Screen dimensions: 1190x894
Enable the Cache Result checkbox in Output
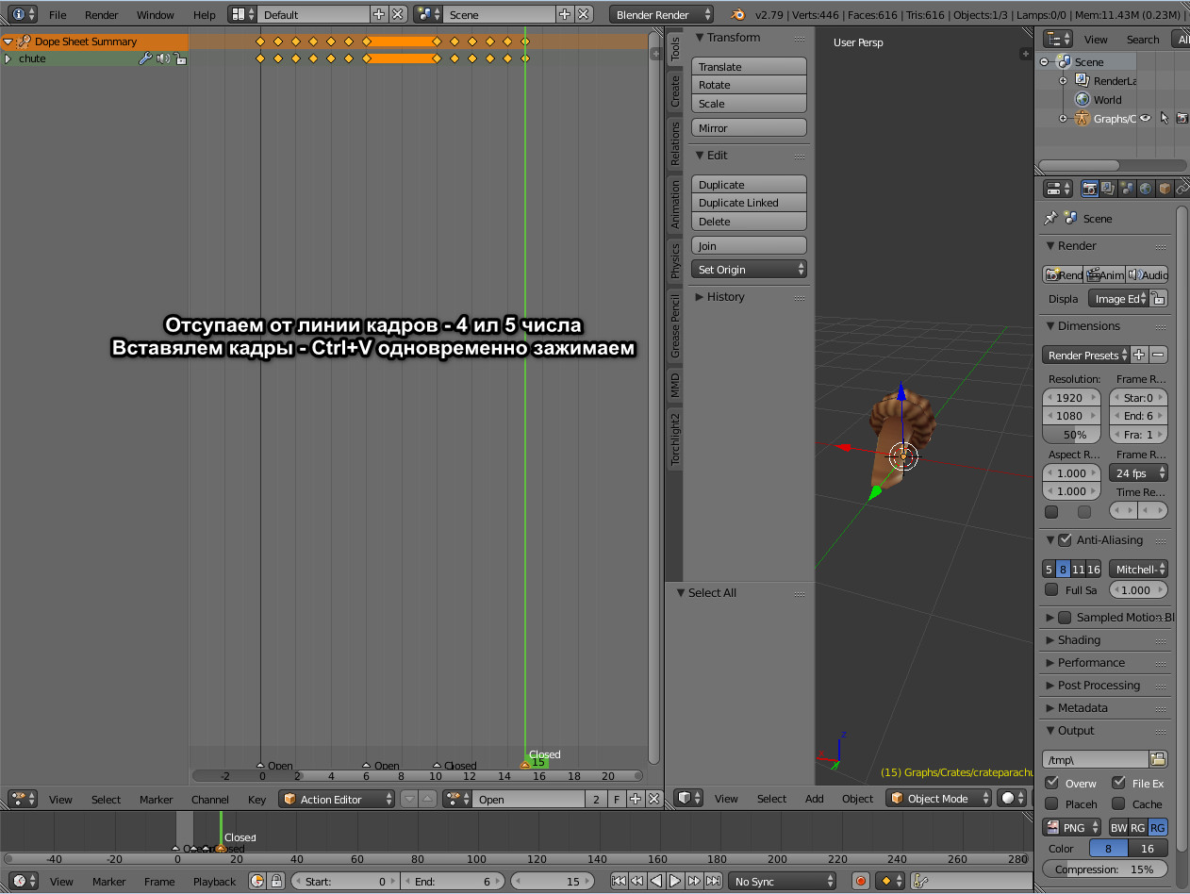click(x=1118, y=803)
